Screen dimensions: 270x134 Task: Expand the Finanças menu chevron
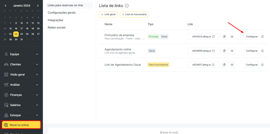[37, 95]
